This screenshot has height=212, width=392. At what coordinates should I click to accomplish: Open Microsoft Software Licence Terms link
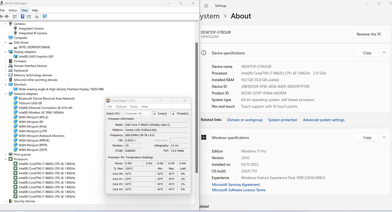(x=238, y=190)
